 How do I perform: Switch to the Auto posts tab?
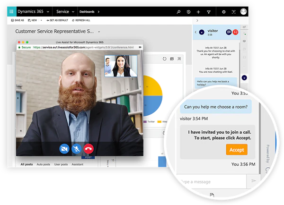pos(43,164)
